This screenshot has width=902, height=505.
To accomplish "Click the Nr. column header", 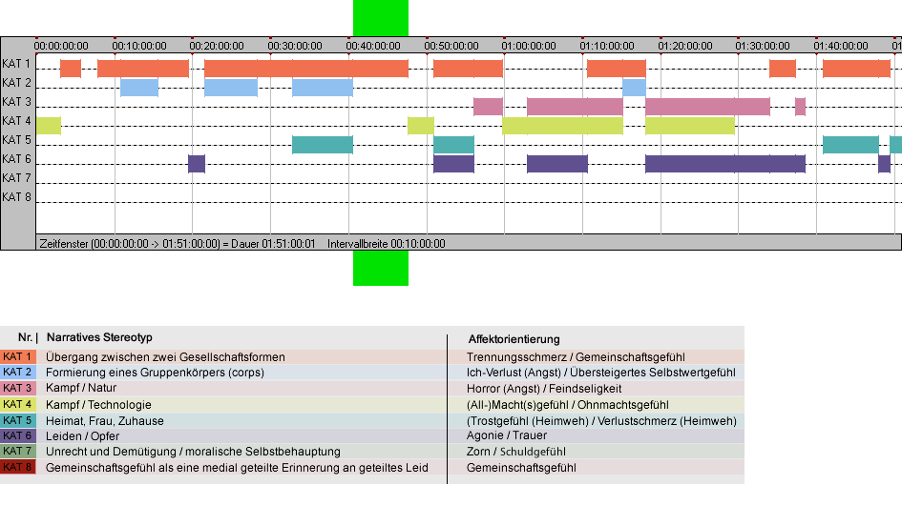I will 25,337.
